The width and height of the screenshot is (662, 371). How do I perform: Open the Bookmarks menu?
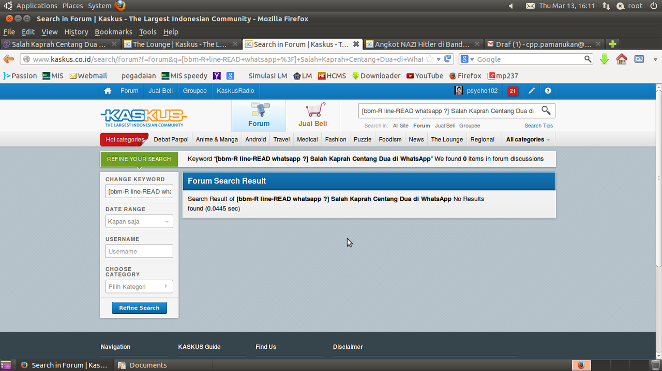113,31
